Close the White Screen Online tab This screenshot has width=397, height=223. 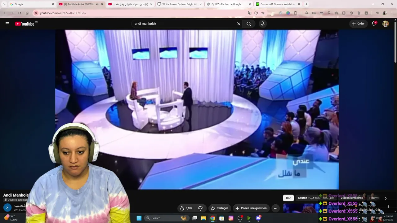[x=201, y=4]
